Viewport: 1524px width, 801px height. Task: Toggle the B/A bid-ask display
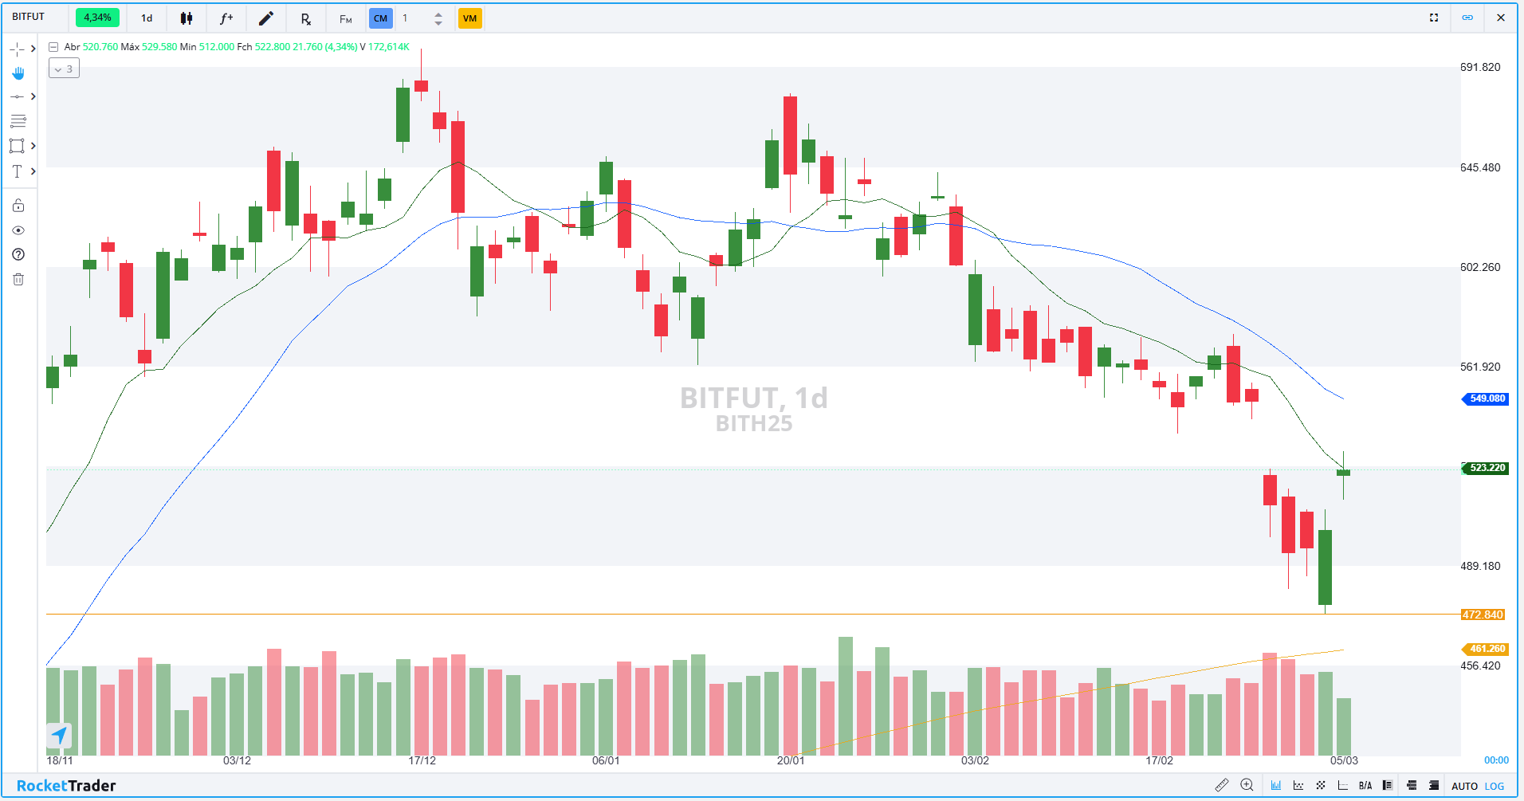[x=1365, y=786]
